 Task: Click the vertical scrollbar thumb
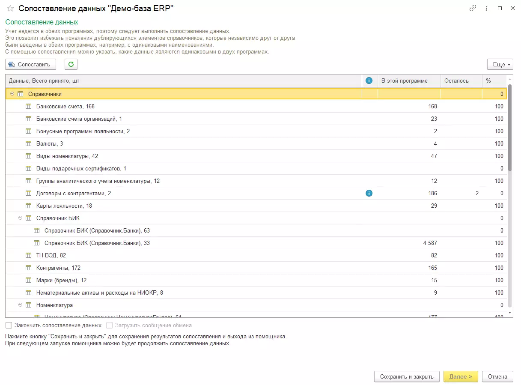510,128
